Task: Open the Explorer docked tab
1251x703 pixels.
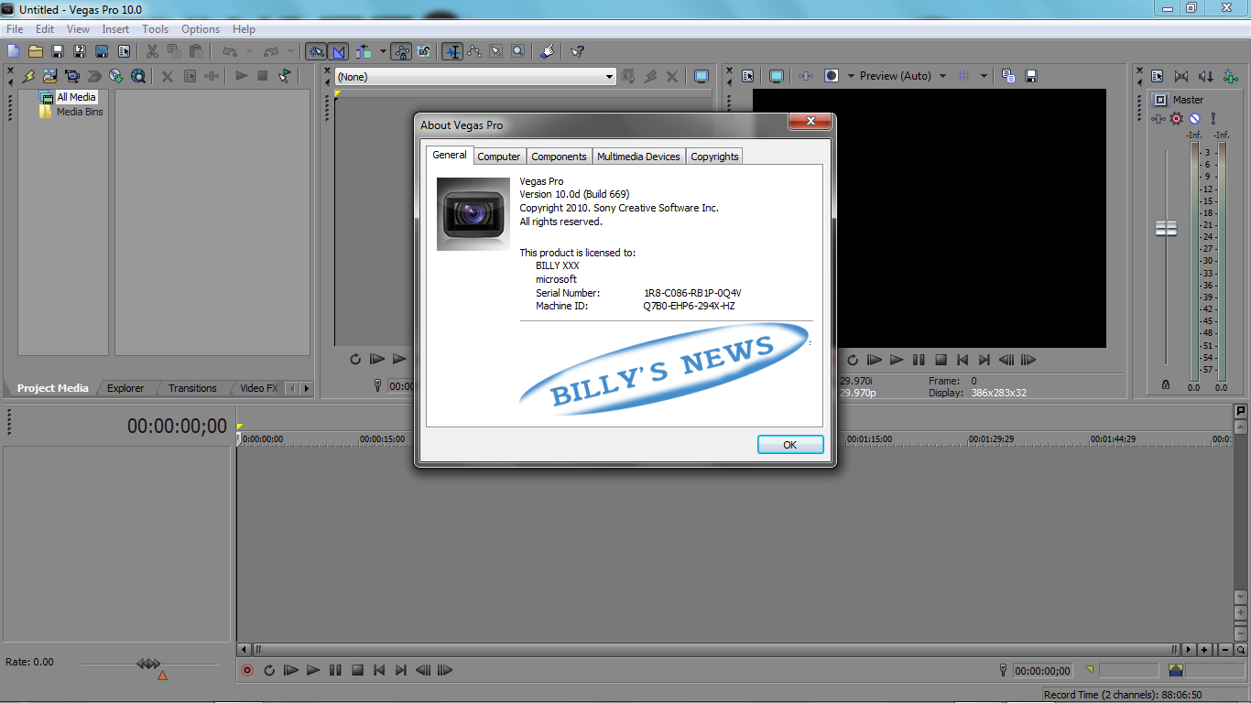Action: 125,388
